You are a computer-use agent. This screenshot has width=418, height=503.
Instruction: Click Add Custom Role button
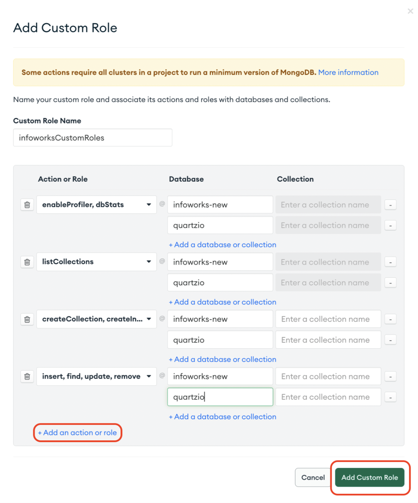click(370, 478)
